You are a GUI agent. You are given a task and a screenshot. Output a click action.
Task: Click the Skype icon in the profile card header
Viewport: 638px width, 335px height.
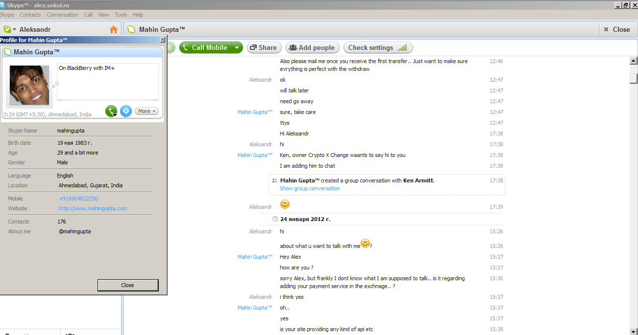(x=8, y=52)
